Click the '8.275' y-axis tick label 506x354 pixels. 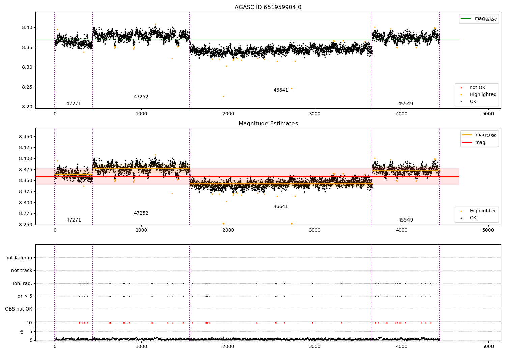26,214
